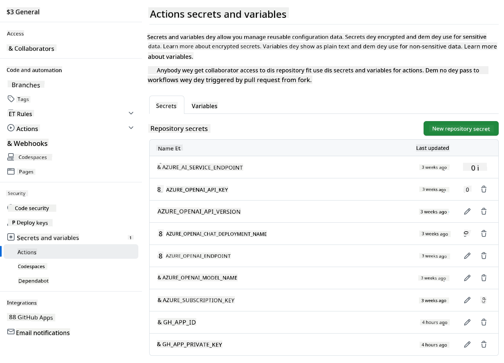The height and width of the screenshot is (363, 504).
Task: Open the Secrets tab
Action: [166, 106]
